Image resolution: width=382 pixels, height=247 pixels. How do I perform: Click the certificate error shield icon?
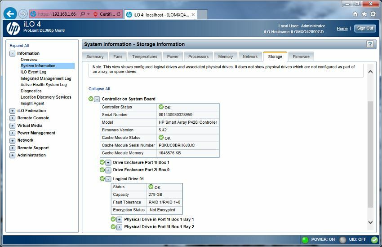[95, 14]
